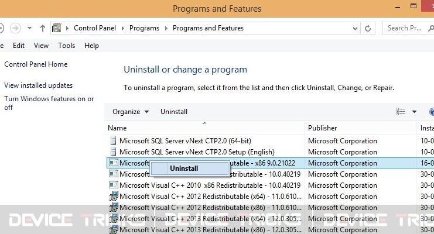Refresh the Programs and Features list
This screenshot has width=434, height=234.
pos(368,28)
